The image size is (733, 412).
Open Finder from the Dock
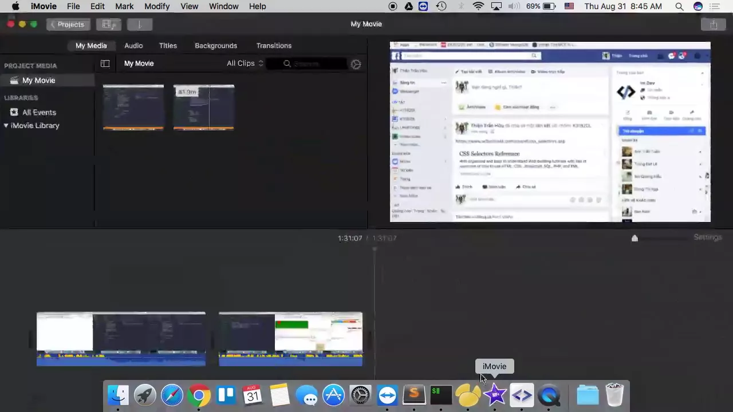(119, 395)
